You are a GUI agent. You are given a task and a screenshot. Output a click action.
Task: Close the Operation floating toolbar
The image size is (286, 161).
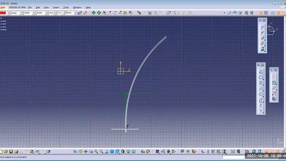(264, 21)
